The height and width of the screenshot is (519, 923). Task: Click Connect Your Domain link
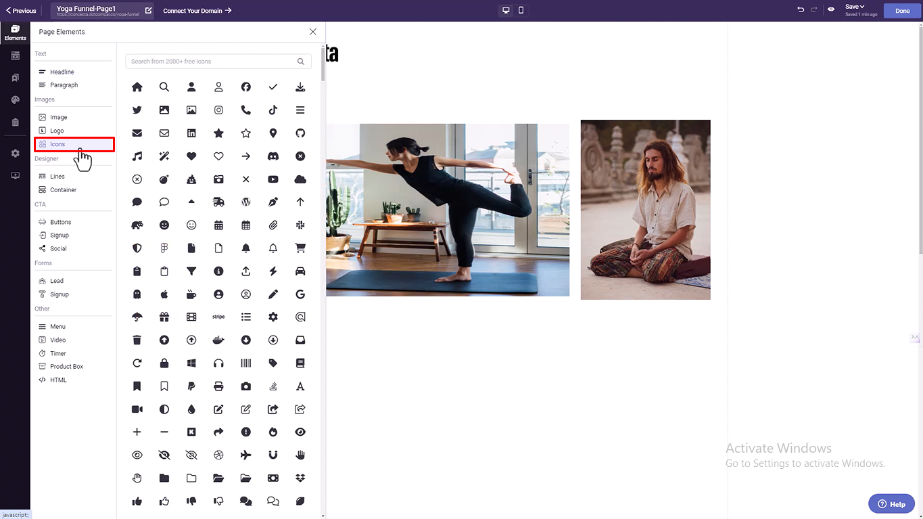pos(197,11)
